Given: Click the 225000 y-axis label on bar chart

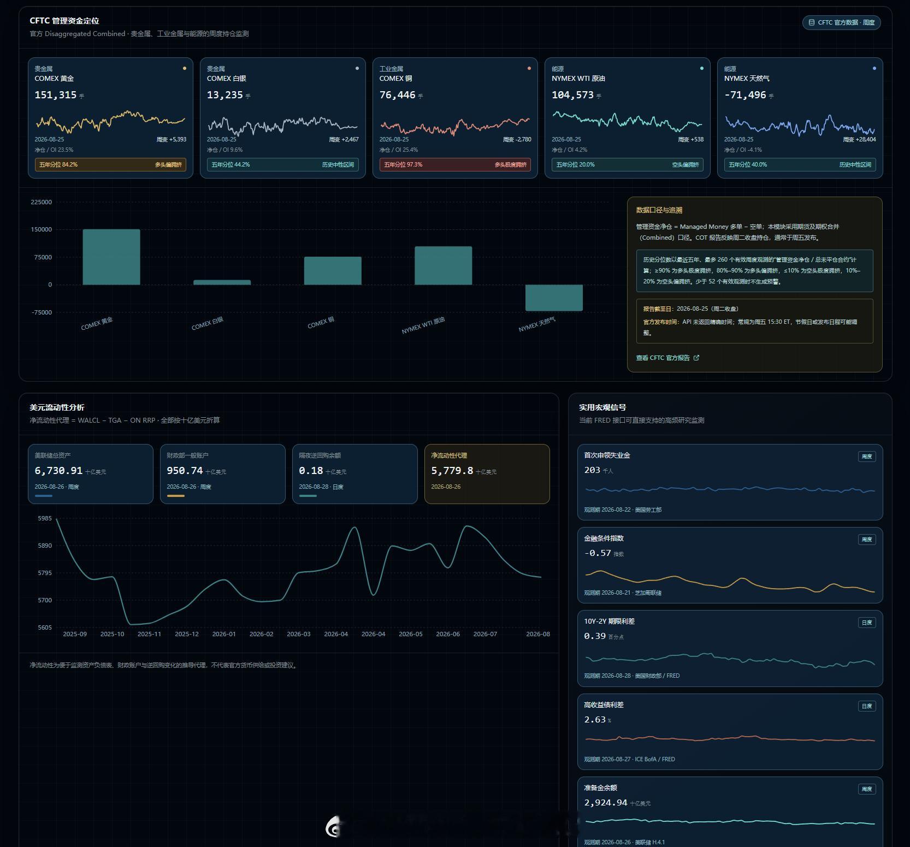Looking at the screenshot, I should click(x=42, y=202).
